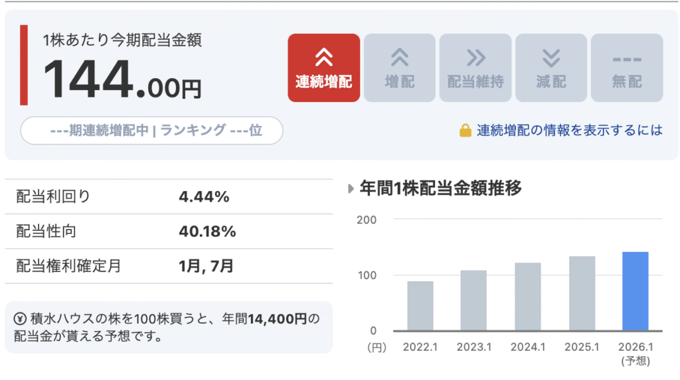Click the yellow padlock icon

(x=466, y=131)
